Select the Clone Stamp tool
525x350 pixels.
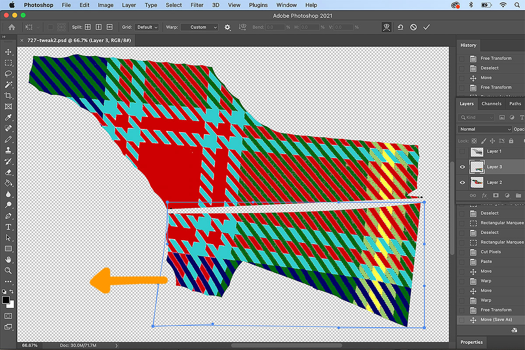point(8,150)
